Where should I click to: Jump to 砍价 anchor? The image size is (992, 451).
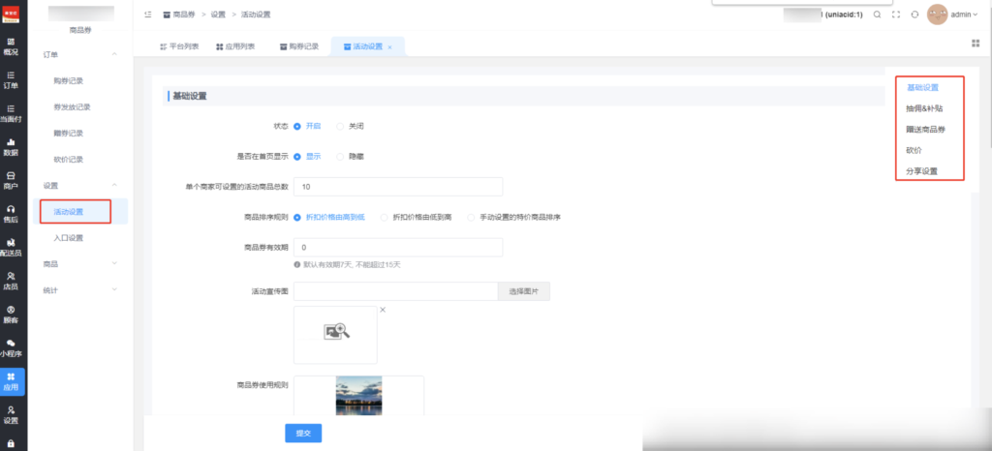[x=914, y=150]
